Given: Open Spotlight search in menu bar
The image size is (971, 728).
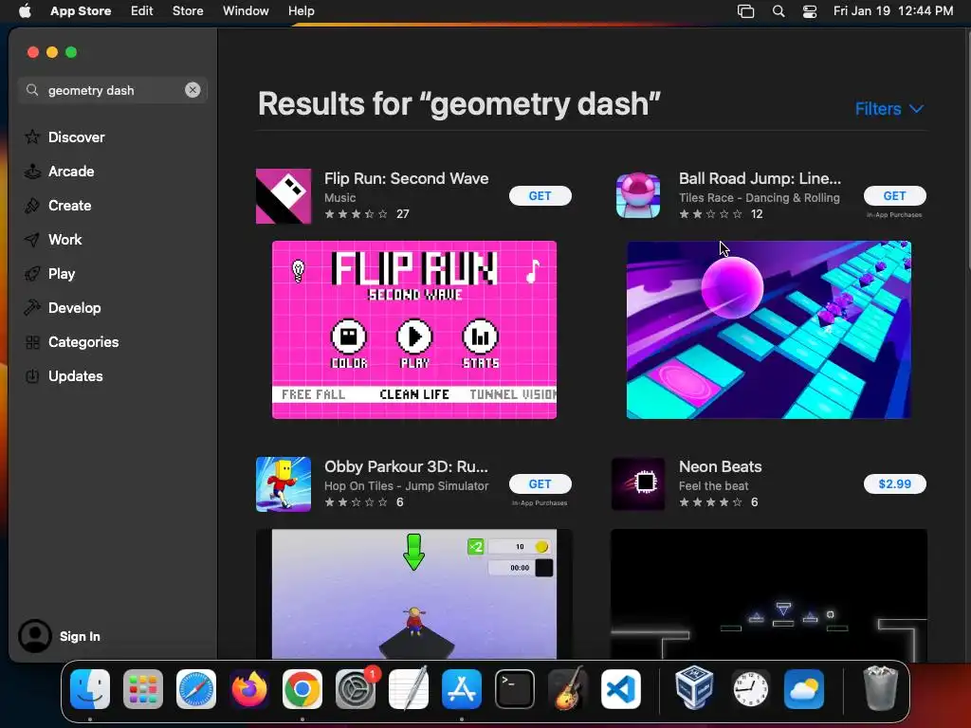Looking at the screenshot, I should [x=779, y=11].
